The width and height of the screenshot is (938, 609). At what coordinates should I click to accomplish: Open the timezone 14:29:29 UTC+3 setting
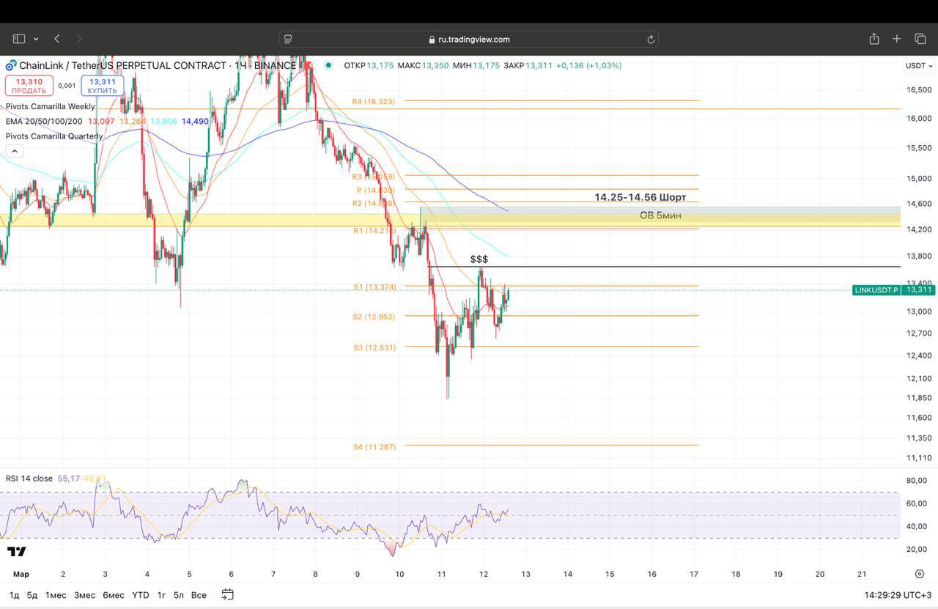click(x=898, y=595)
